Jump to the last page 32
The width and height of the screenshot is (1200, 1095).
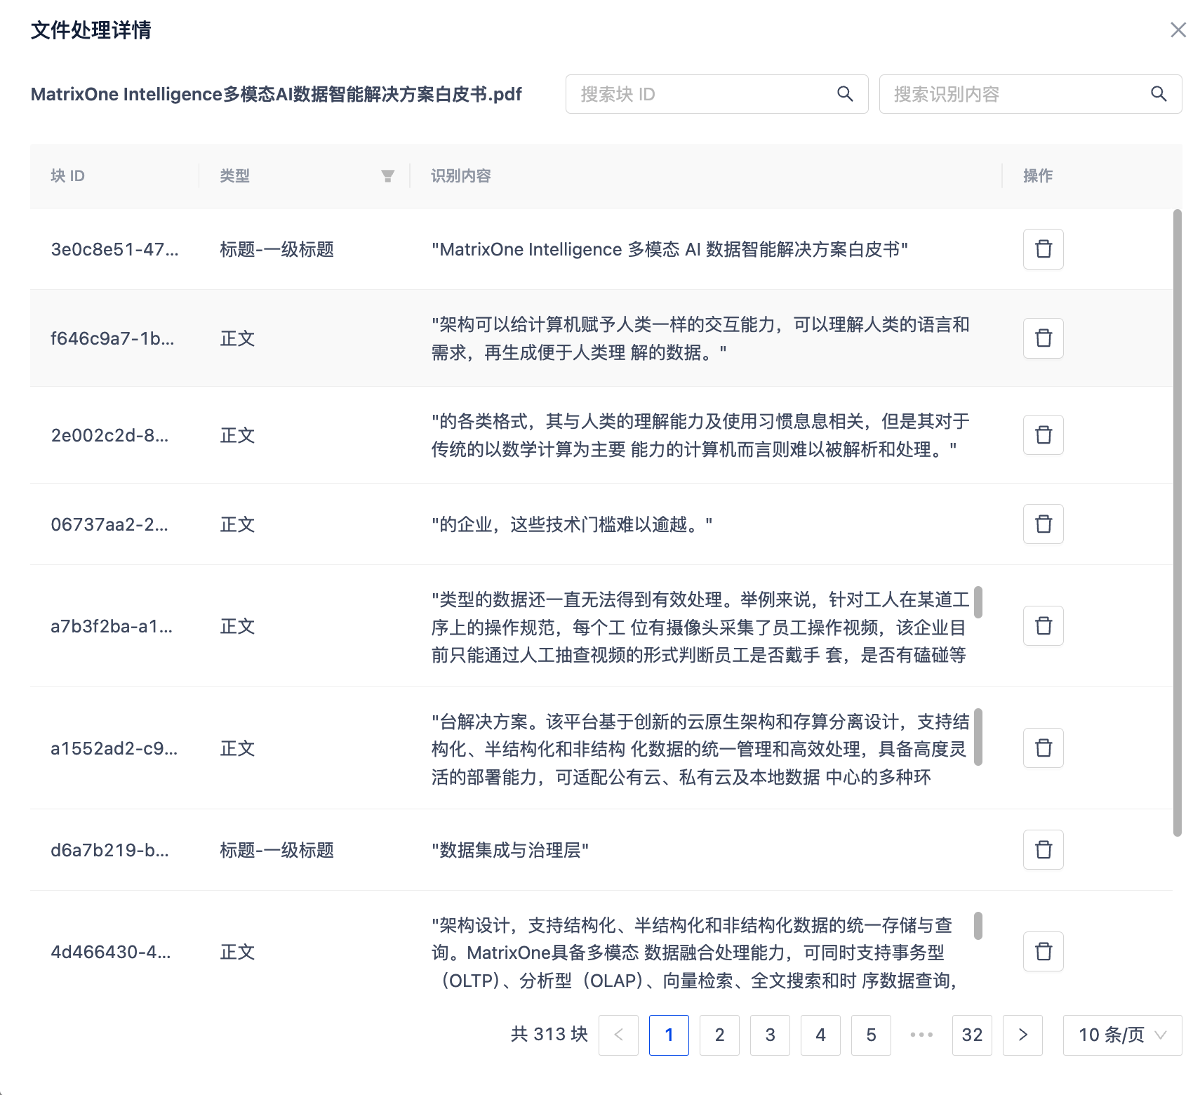[972, 1035]
